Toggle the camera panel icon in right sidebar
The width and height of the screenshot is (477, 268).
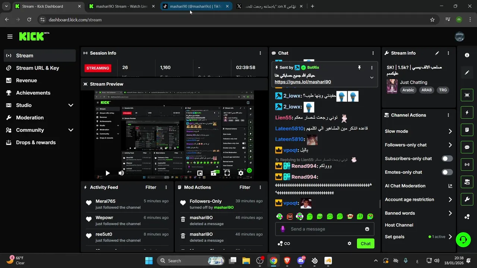[467, 182]
